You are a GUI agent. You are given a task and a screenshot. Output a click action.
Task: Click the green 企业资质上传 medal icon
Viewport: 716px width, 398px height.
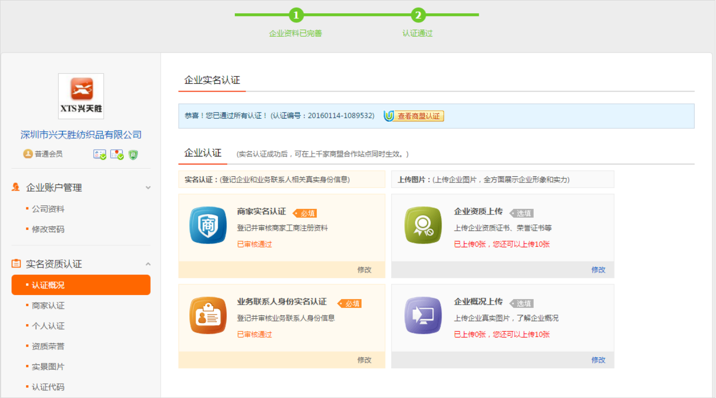(x=423, y=225)
